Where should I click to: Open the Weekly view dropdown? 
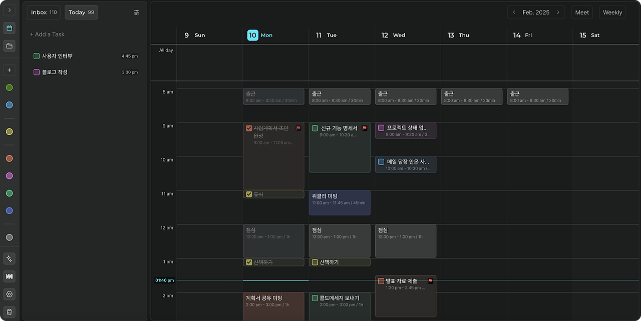[x=612, y=12]
